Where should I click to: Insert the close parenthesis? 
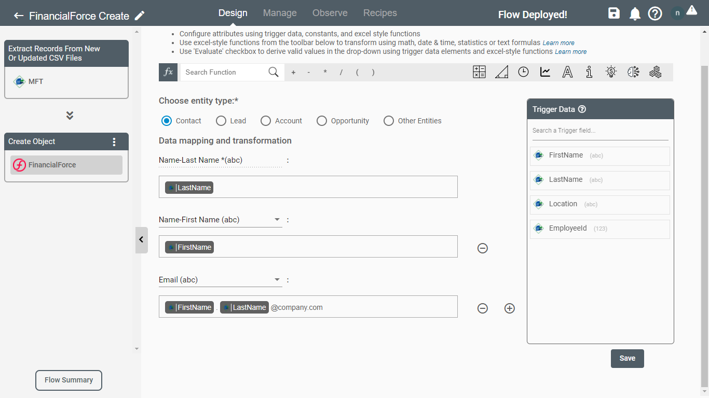pos(373,73)
